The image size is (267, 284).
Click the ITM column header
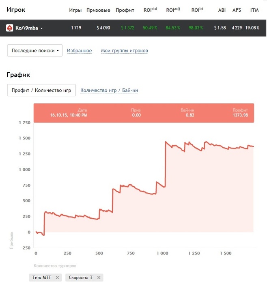(254, 10)
